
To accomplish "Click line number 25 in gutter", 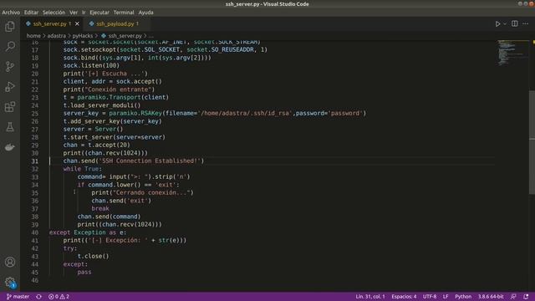I will click(x=35, y=114).
